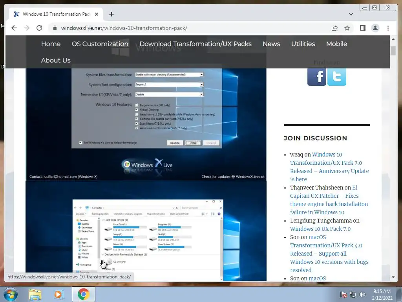Reload the current page
Image resolution: width=402 pixels, height=302 pixels.
pyautogui.click(x=39, y=28)
